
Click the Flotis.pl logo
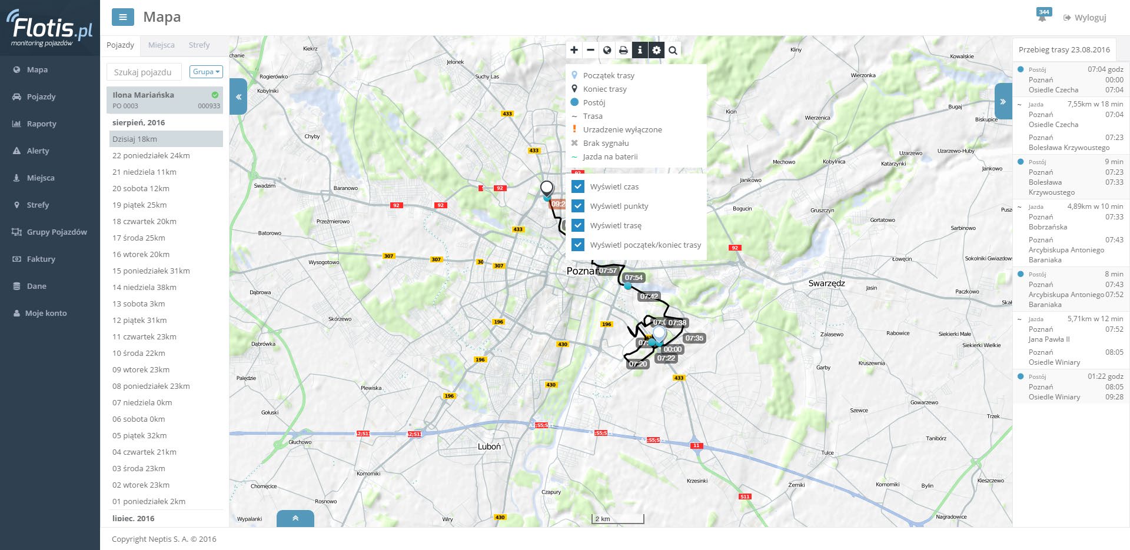(x=50, y=28)
